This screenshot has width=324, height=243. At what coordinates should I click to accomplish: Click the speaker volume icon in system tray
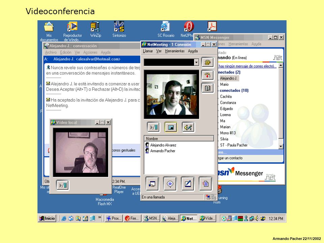click(x=257, y=218)
